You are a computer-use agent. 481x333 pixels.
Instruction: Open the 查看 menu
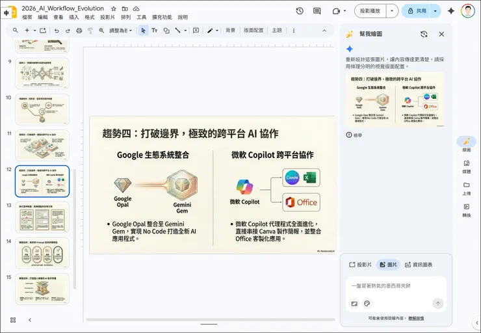point(58,17)
